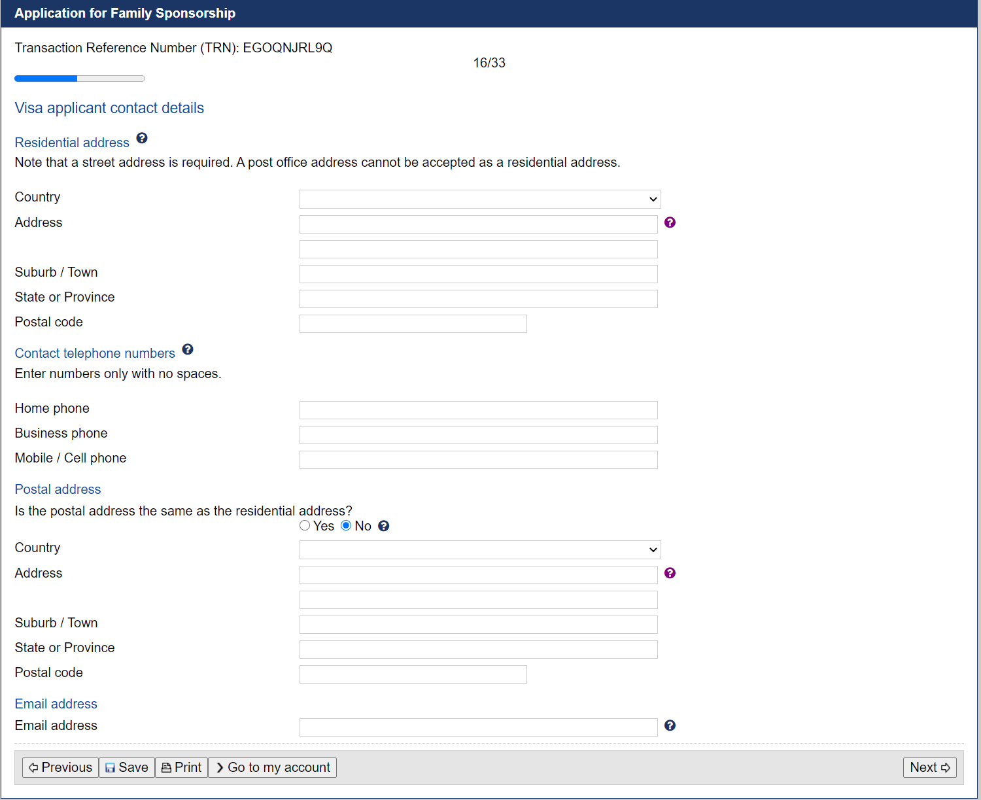Click the Previous button

pyautogui.click(x=60, y=767)
